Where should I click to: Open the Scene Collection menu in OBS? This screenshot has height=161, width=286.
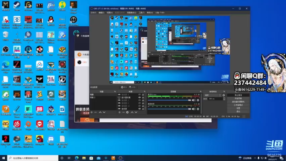pos(132,13)
